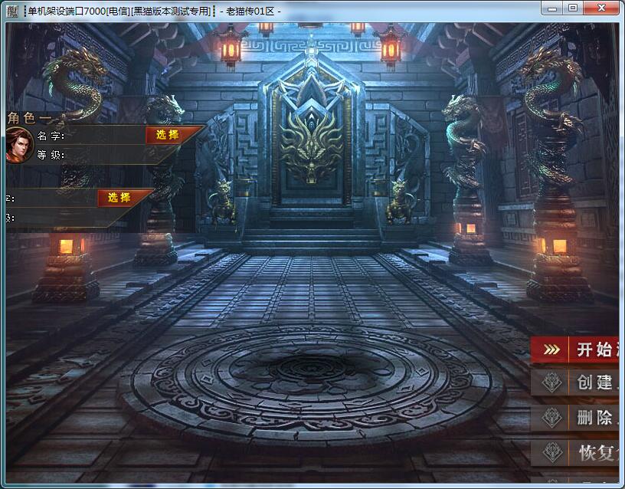Click the diamond emblem icon beside 恢复
625x489 pixels.
(x=551, y=452)
